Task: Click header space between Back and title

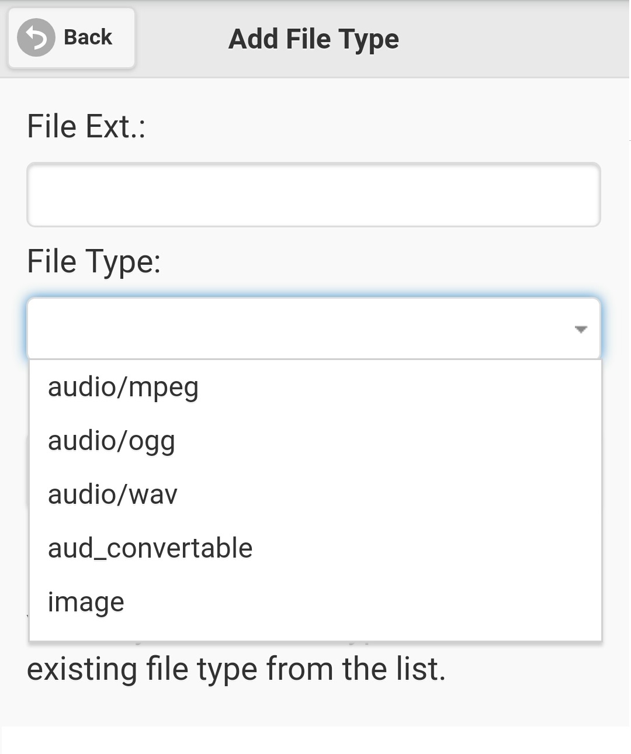Action: pos(181,39)
